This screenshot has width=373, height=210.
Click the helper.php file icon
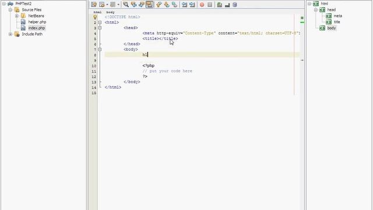coord(23,22)
